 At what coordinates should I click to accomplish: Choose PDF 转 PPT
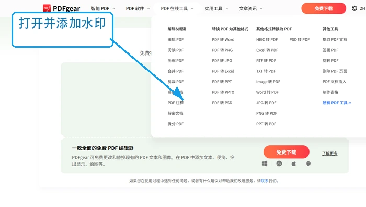222,82
